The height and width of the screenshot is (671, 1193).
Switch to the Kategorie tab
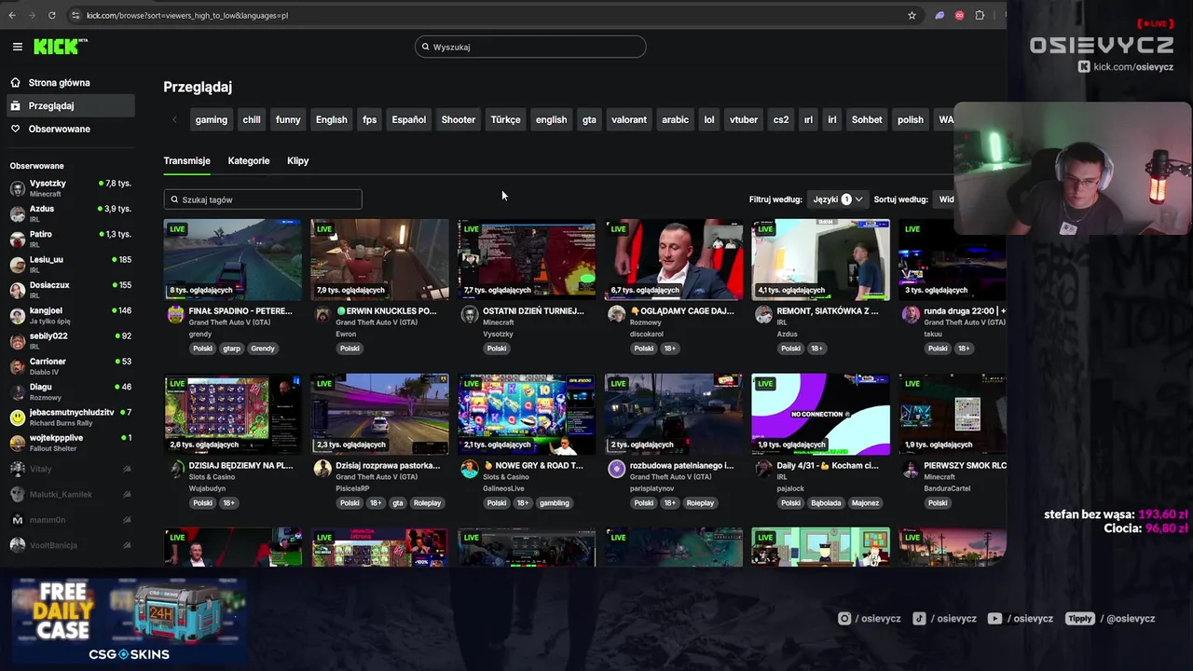pyautogui.click(x=249, y=160)
